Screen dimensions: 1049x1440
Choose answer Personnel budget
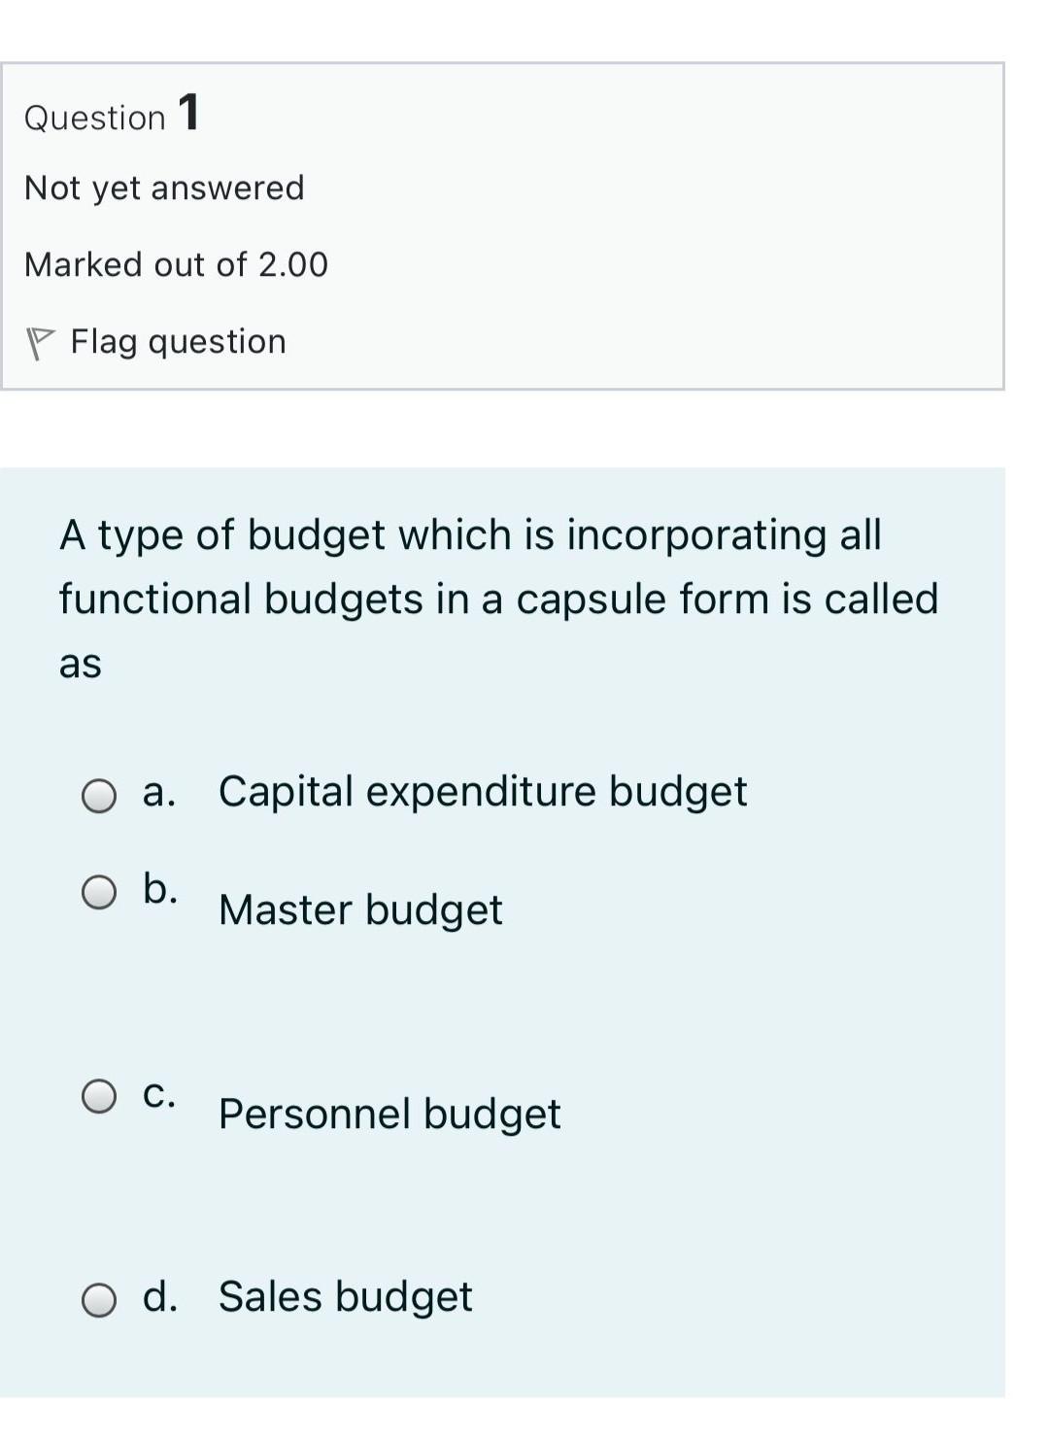[389, 1114]
